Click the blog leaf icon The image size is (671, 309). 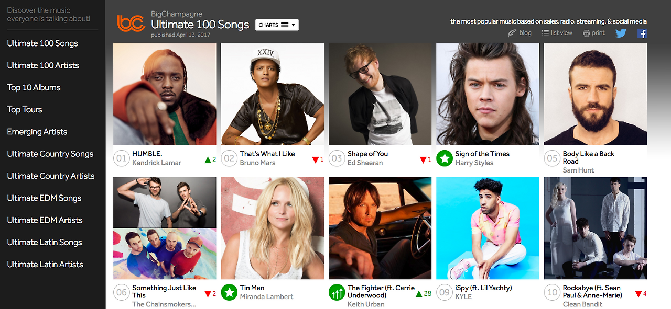(x=512, y=33)
